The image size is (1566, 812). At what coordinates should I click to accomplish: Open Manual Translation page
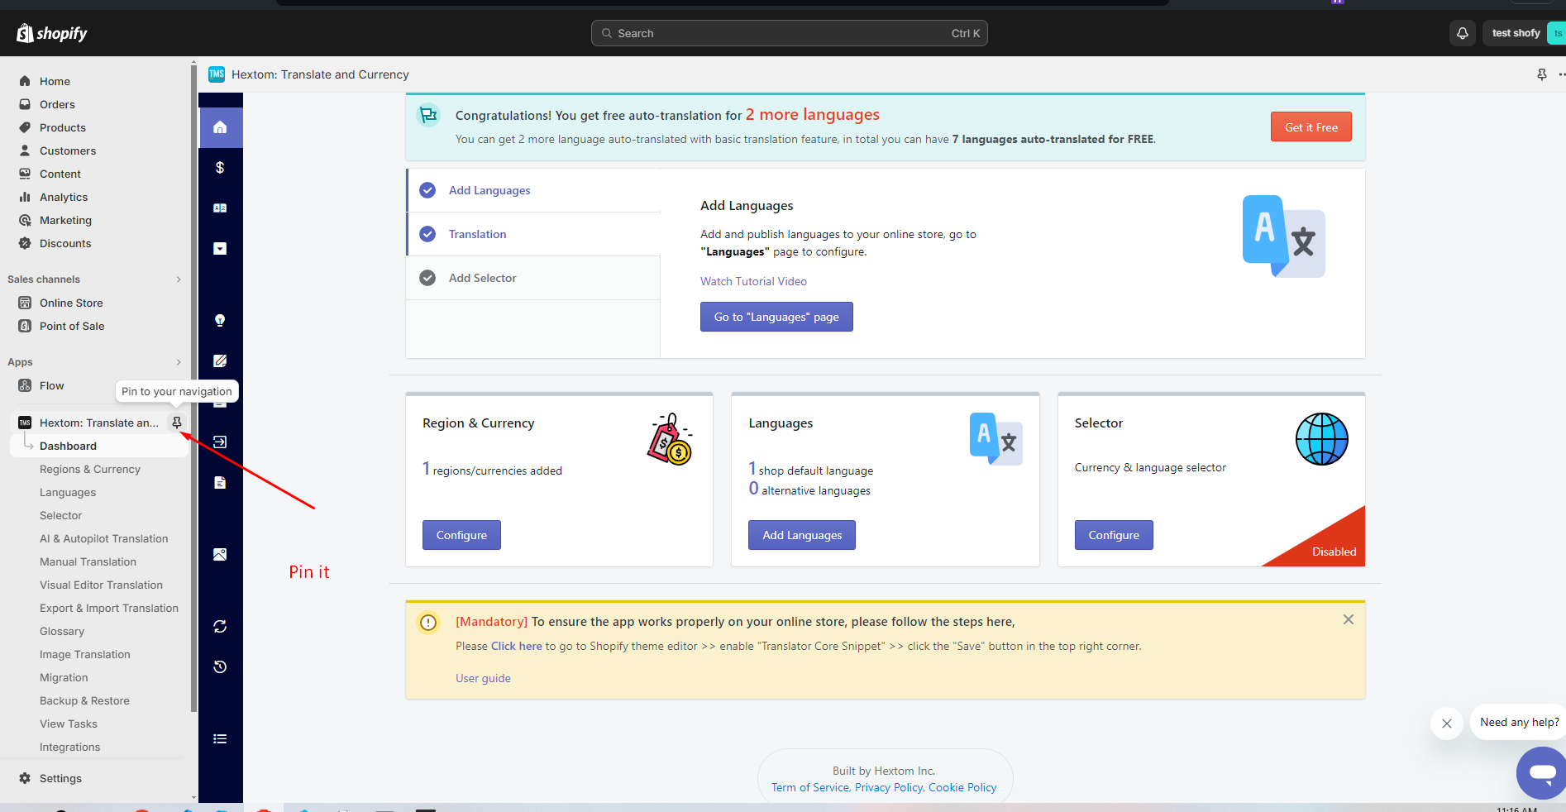(88, 561)
